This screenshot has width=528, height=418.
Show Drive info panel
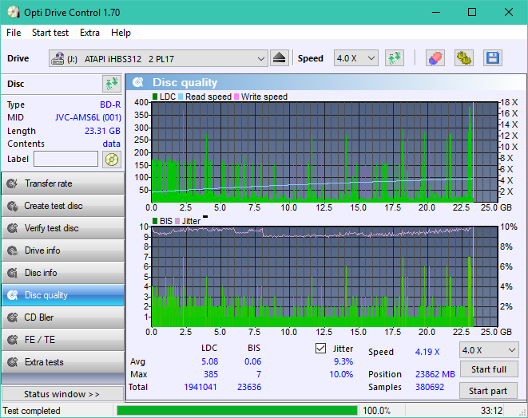click(x=62, y=250)
